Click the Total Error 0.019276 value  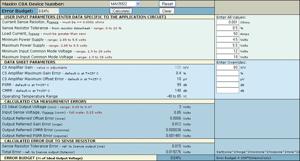173,152
